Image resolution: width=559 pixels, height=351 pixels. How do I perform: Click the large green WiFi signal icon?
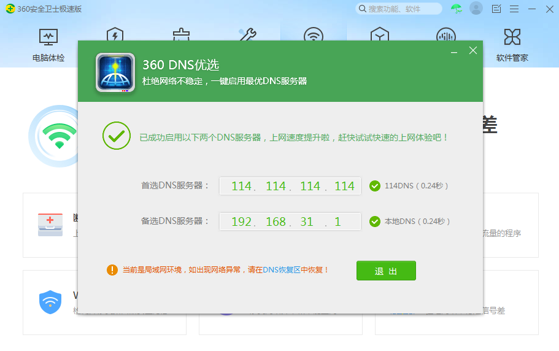(59, 136)
